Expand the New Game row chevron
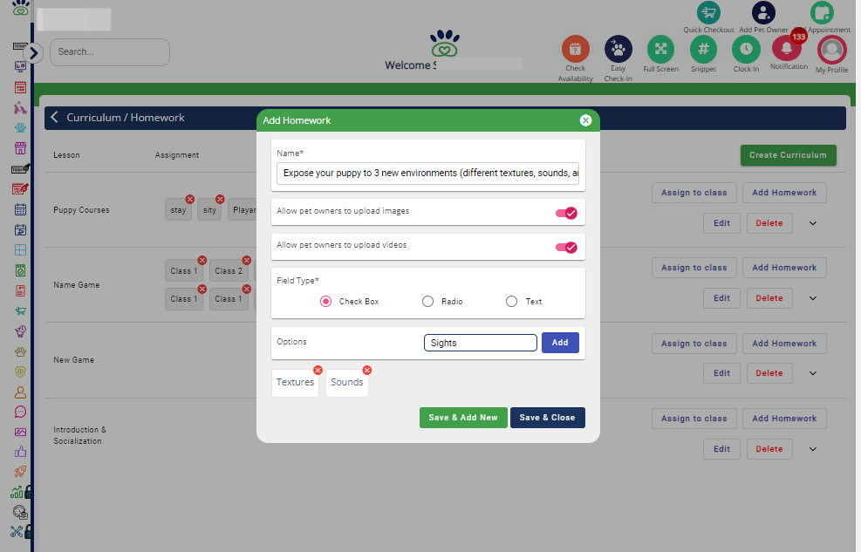Image resolution: width=861 pixels, height=552 pixels. 813,373
